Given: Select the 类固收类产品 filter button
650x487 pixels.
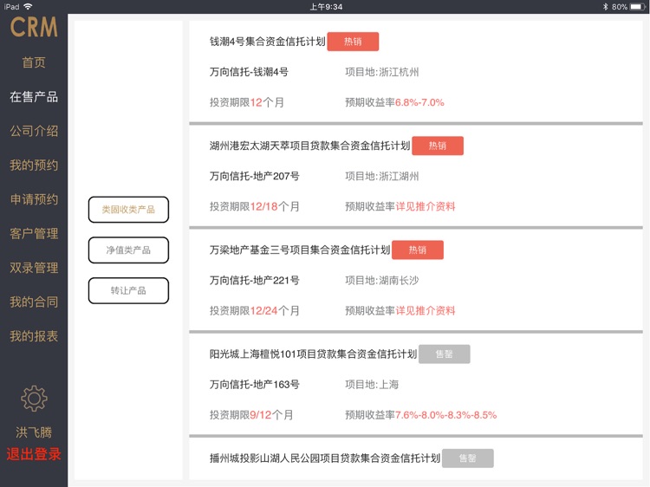Looking at the screenshot, I should (x=128, y=210).
